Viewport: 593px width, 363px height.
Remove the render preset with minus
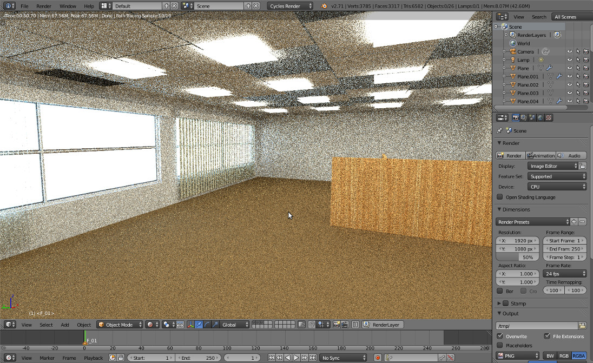pos(582,222)
